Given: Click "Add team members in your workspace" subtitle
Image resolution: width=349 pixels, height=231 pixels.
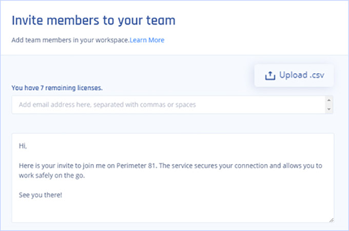Looking at the screenshot, I should pos(70,40).
